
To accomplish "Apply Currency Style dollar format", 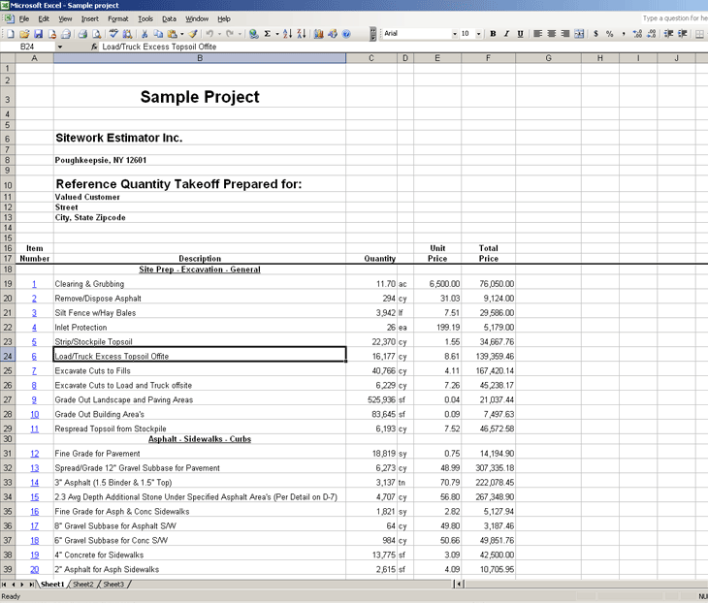I will point(595,34).
